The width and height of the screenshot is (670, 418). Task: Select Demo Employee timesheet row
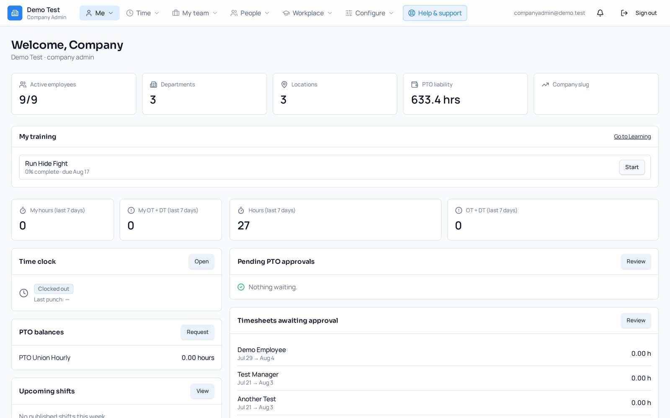point(444,354)
